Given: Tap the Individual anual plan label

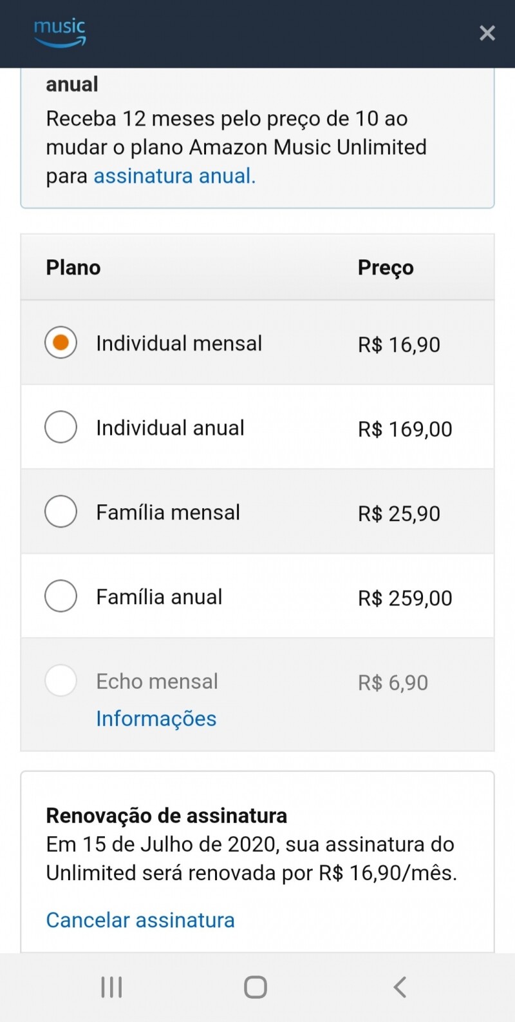Looking at the screenshot, I should point(170,428).
